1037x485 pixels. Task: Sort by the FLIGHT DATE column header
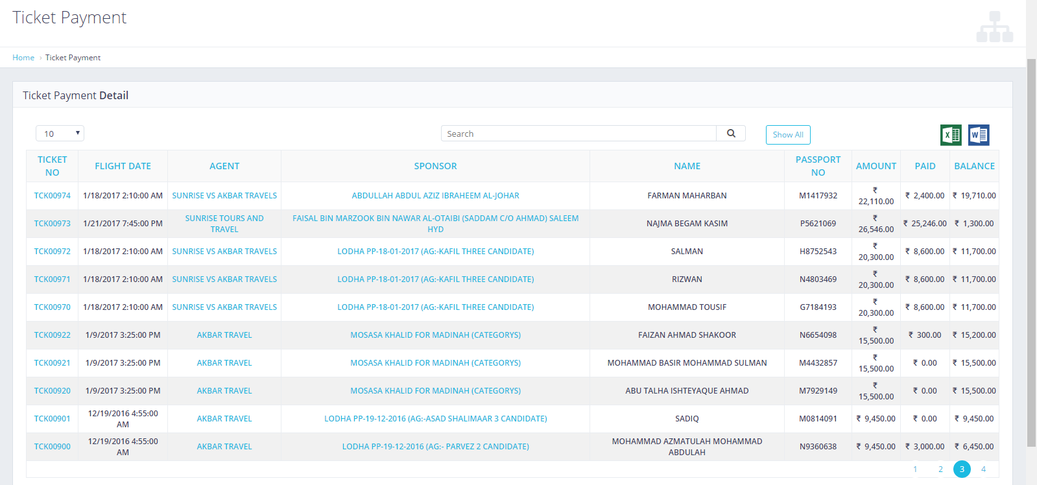(x=123, y=166)
